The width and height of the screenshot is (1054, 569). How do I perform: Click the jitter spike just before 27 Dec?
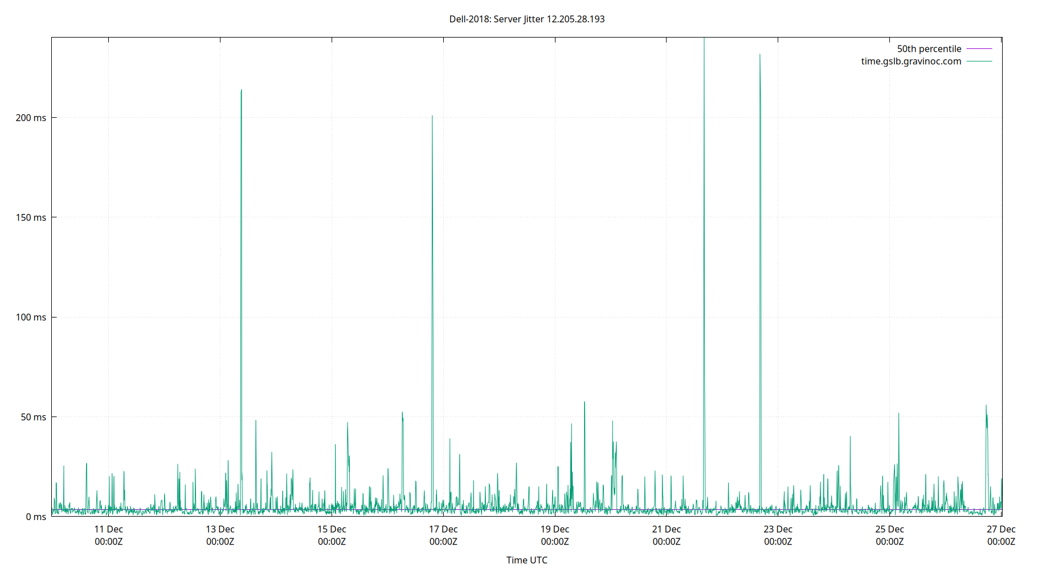(987, 407)
